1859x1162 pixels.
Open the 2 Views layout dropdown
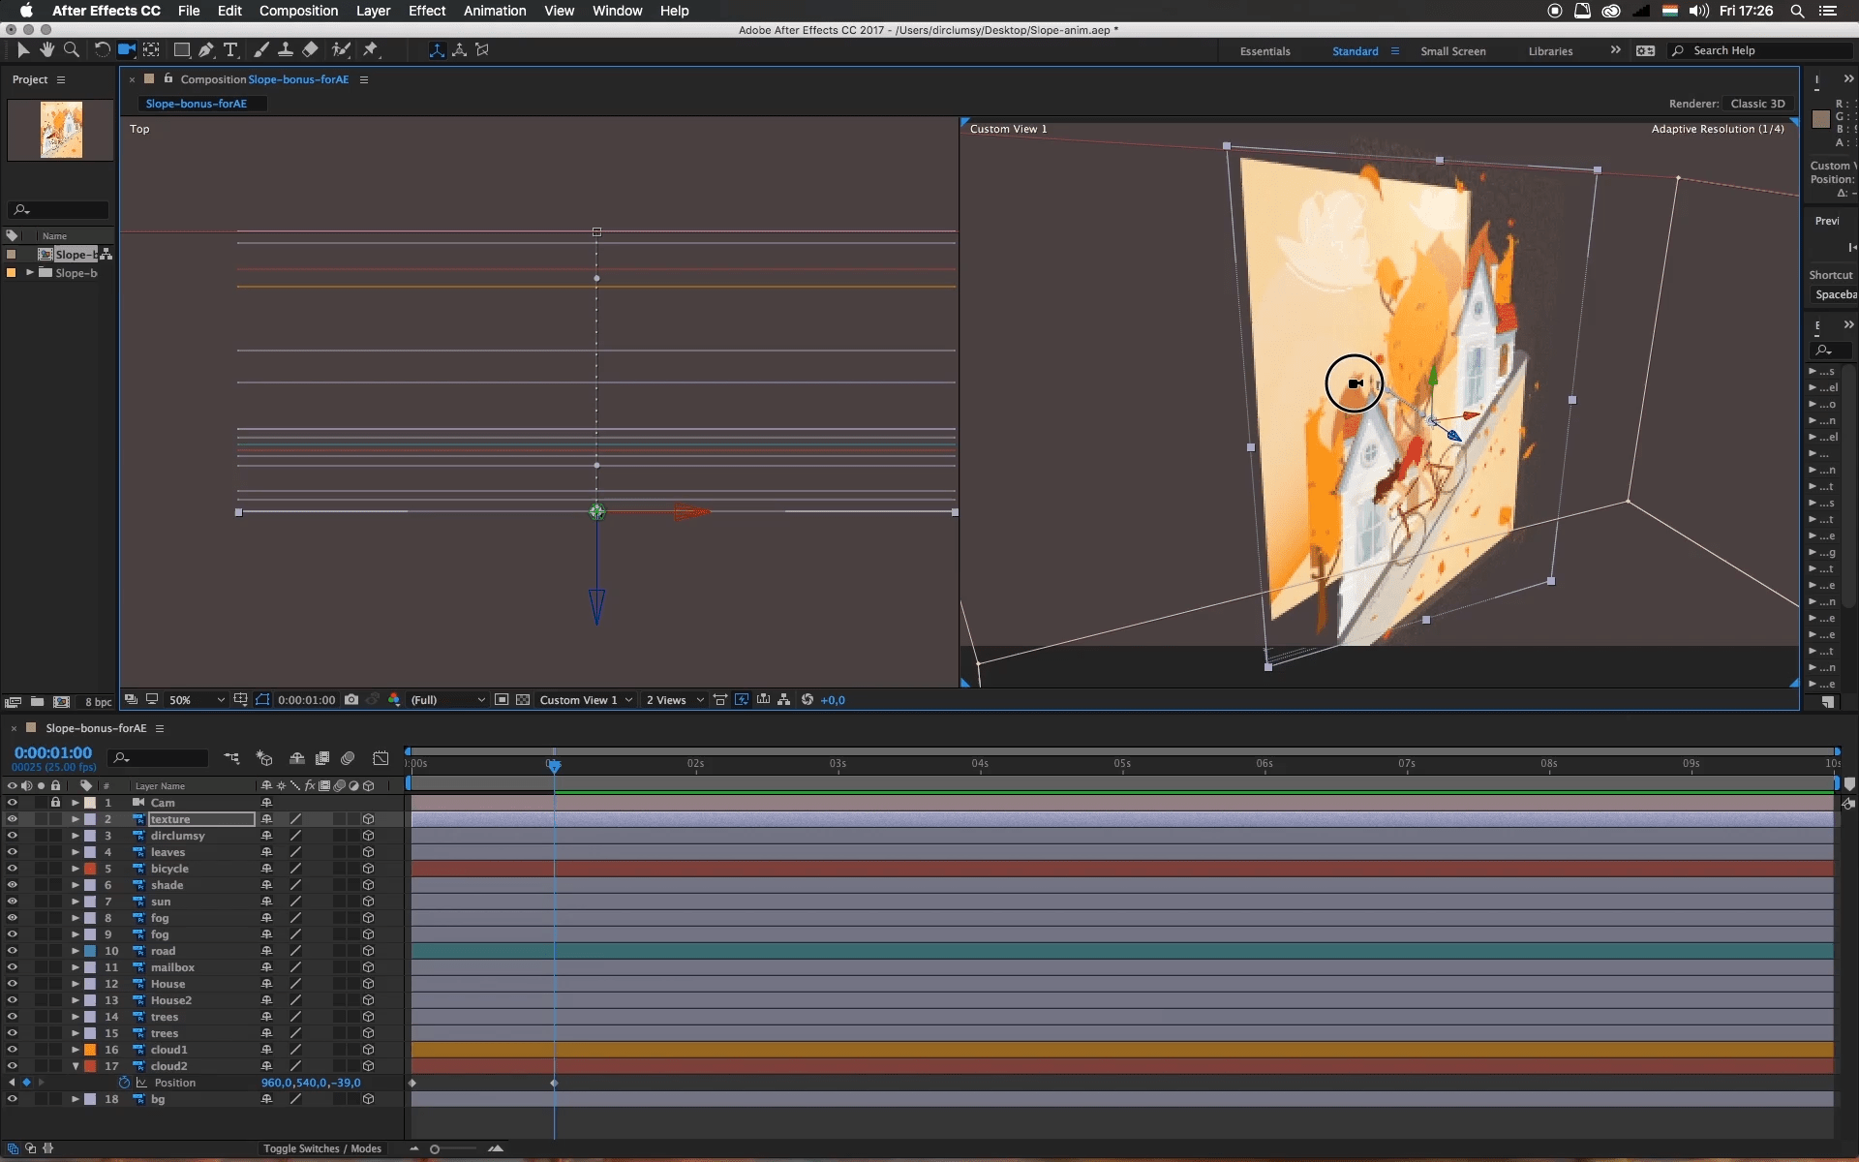(675, 700)
